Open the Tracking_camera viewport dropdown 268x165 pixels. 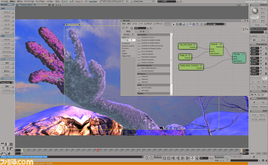(27, 5)
